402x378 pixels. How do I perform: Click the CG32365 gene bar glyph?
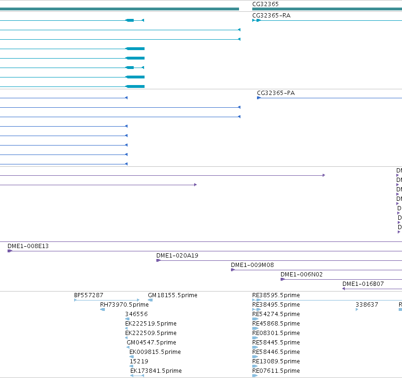tap(327, 9)
